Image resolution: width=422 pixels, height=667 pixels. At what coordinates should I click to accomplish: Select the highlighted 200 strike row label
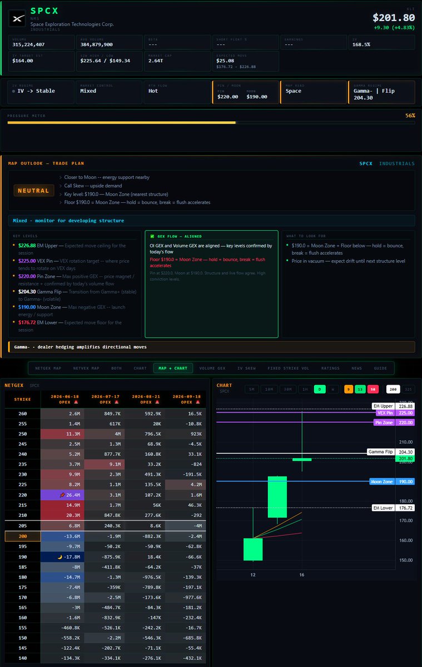point(23,536)
